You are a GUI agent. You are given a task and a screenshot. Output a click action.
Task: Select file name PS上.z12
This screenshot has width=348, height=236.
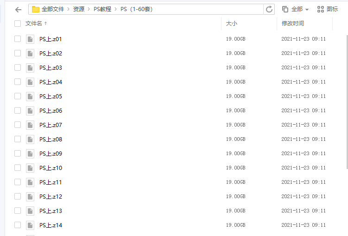pyautogui.click(x=51, y=197)
